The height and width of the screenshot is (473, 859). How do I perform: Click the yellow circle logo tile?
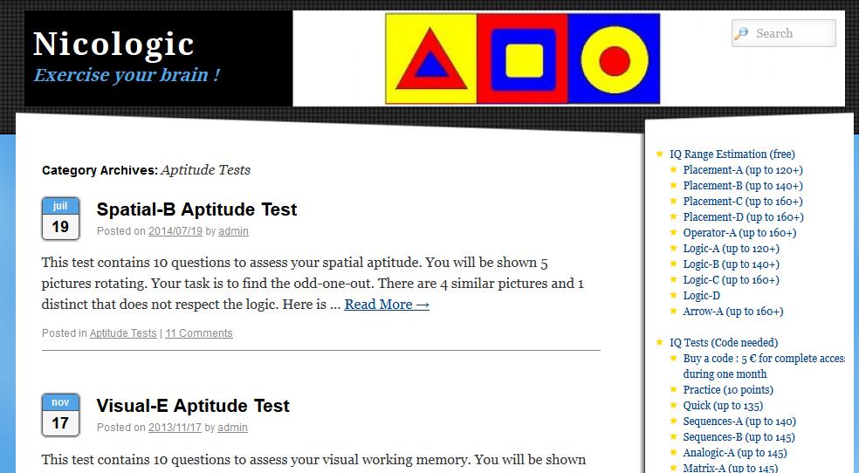pyautogui.click(x=614, y=58)
